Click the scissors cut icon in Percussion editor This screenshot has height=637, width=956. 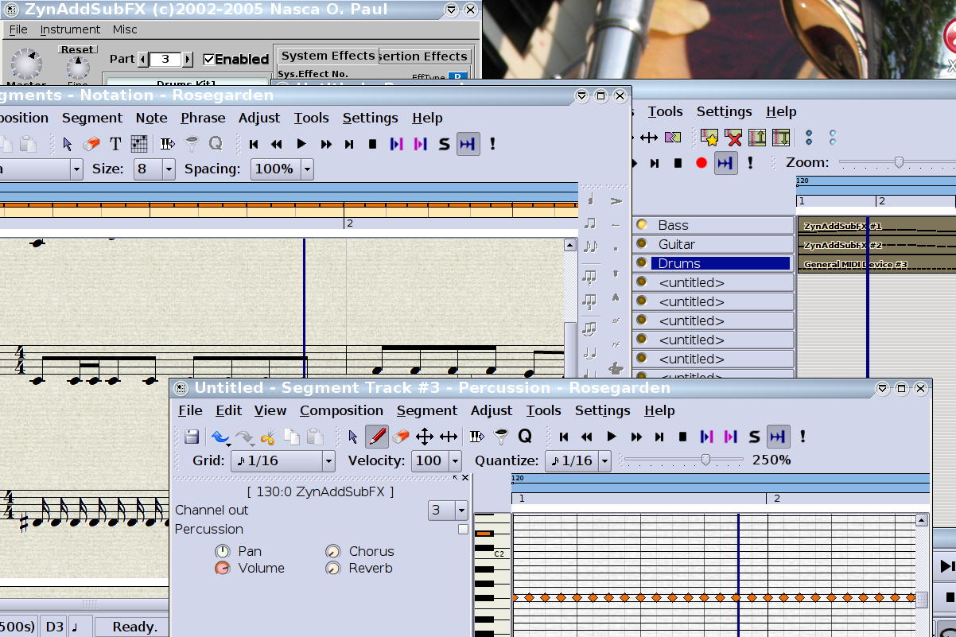[x=268, y=437]
